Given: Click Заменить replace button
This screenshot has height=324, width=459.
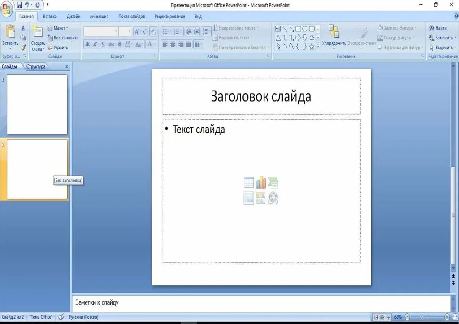Looking at the screenshot, I should click(x=442, y=38).
